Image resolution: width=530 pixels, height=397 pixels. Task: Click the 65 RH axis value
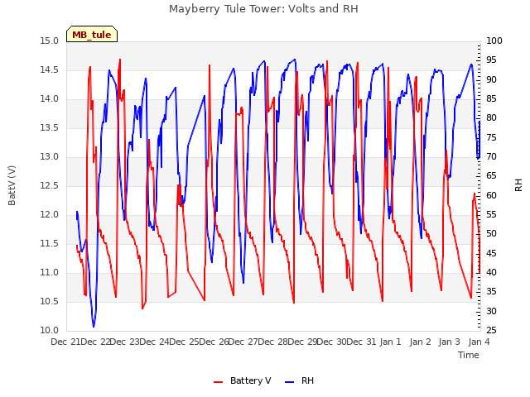(491, 176)
